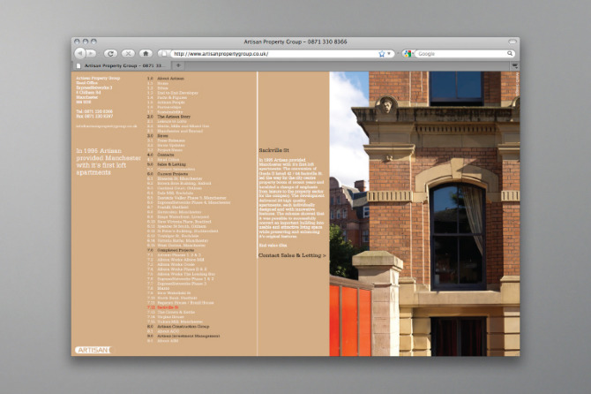The height and width of the screenshot is (394, 591).
Task: Bookmark this page with the star icon
Action: coord(381,54)
